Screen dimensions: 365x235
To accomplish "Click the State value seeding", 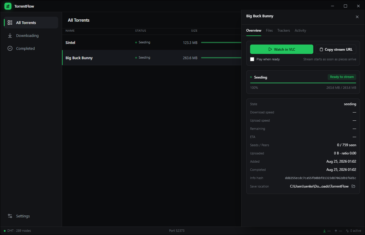I will coord(350,104).
